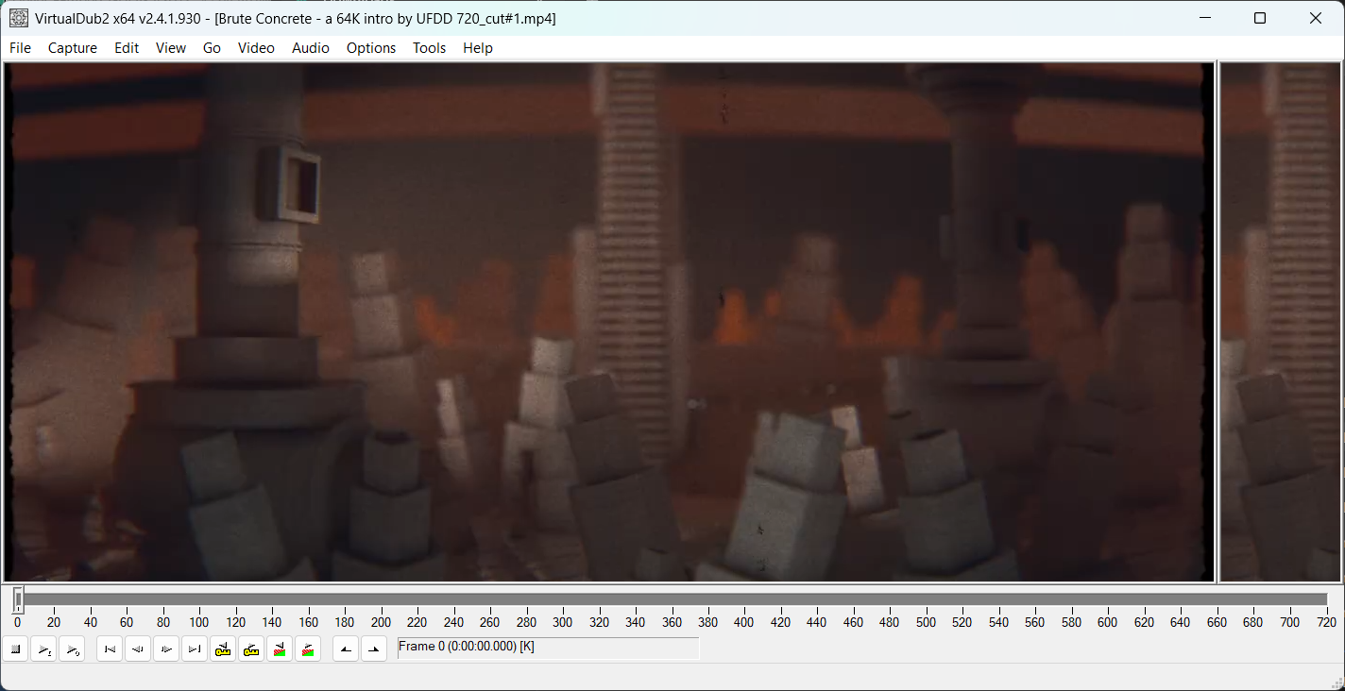
Task: Open the Tools menu
Action: (x=429, y=48)
